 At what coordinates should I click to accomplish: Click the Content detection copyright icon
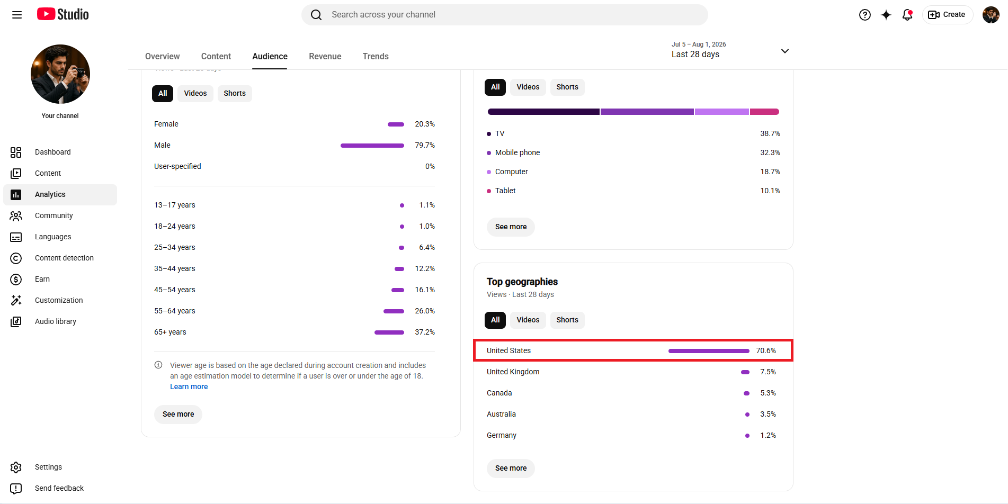[x=16, y=258]
